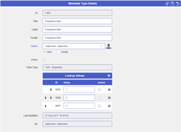Image resolution: width=181 pixels, height=132 pixels.
Task: Select the Group radio button
Action: tap(59, 52)
